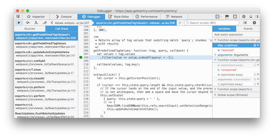Click line number 206 in the gutter
The width and height of the screenshot is (274, 138).
[86, 50]
